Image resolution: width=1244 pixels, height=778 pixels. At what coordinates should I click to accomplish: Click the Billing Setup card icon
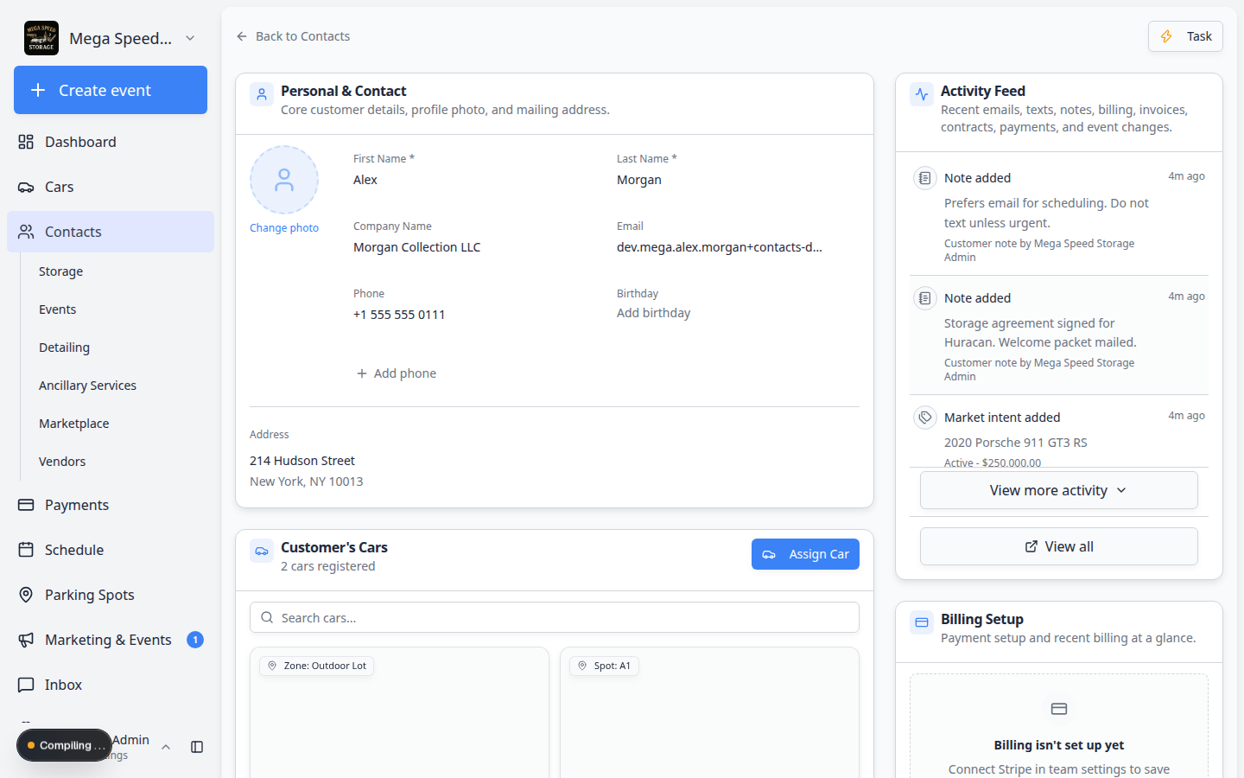[922, 622]
